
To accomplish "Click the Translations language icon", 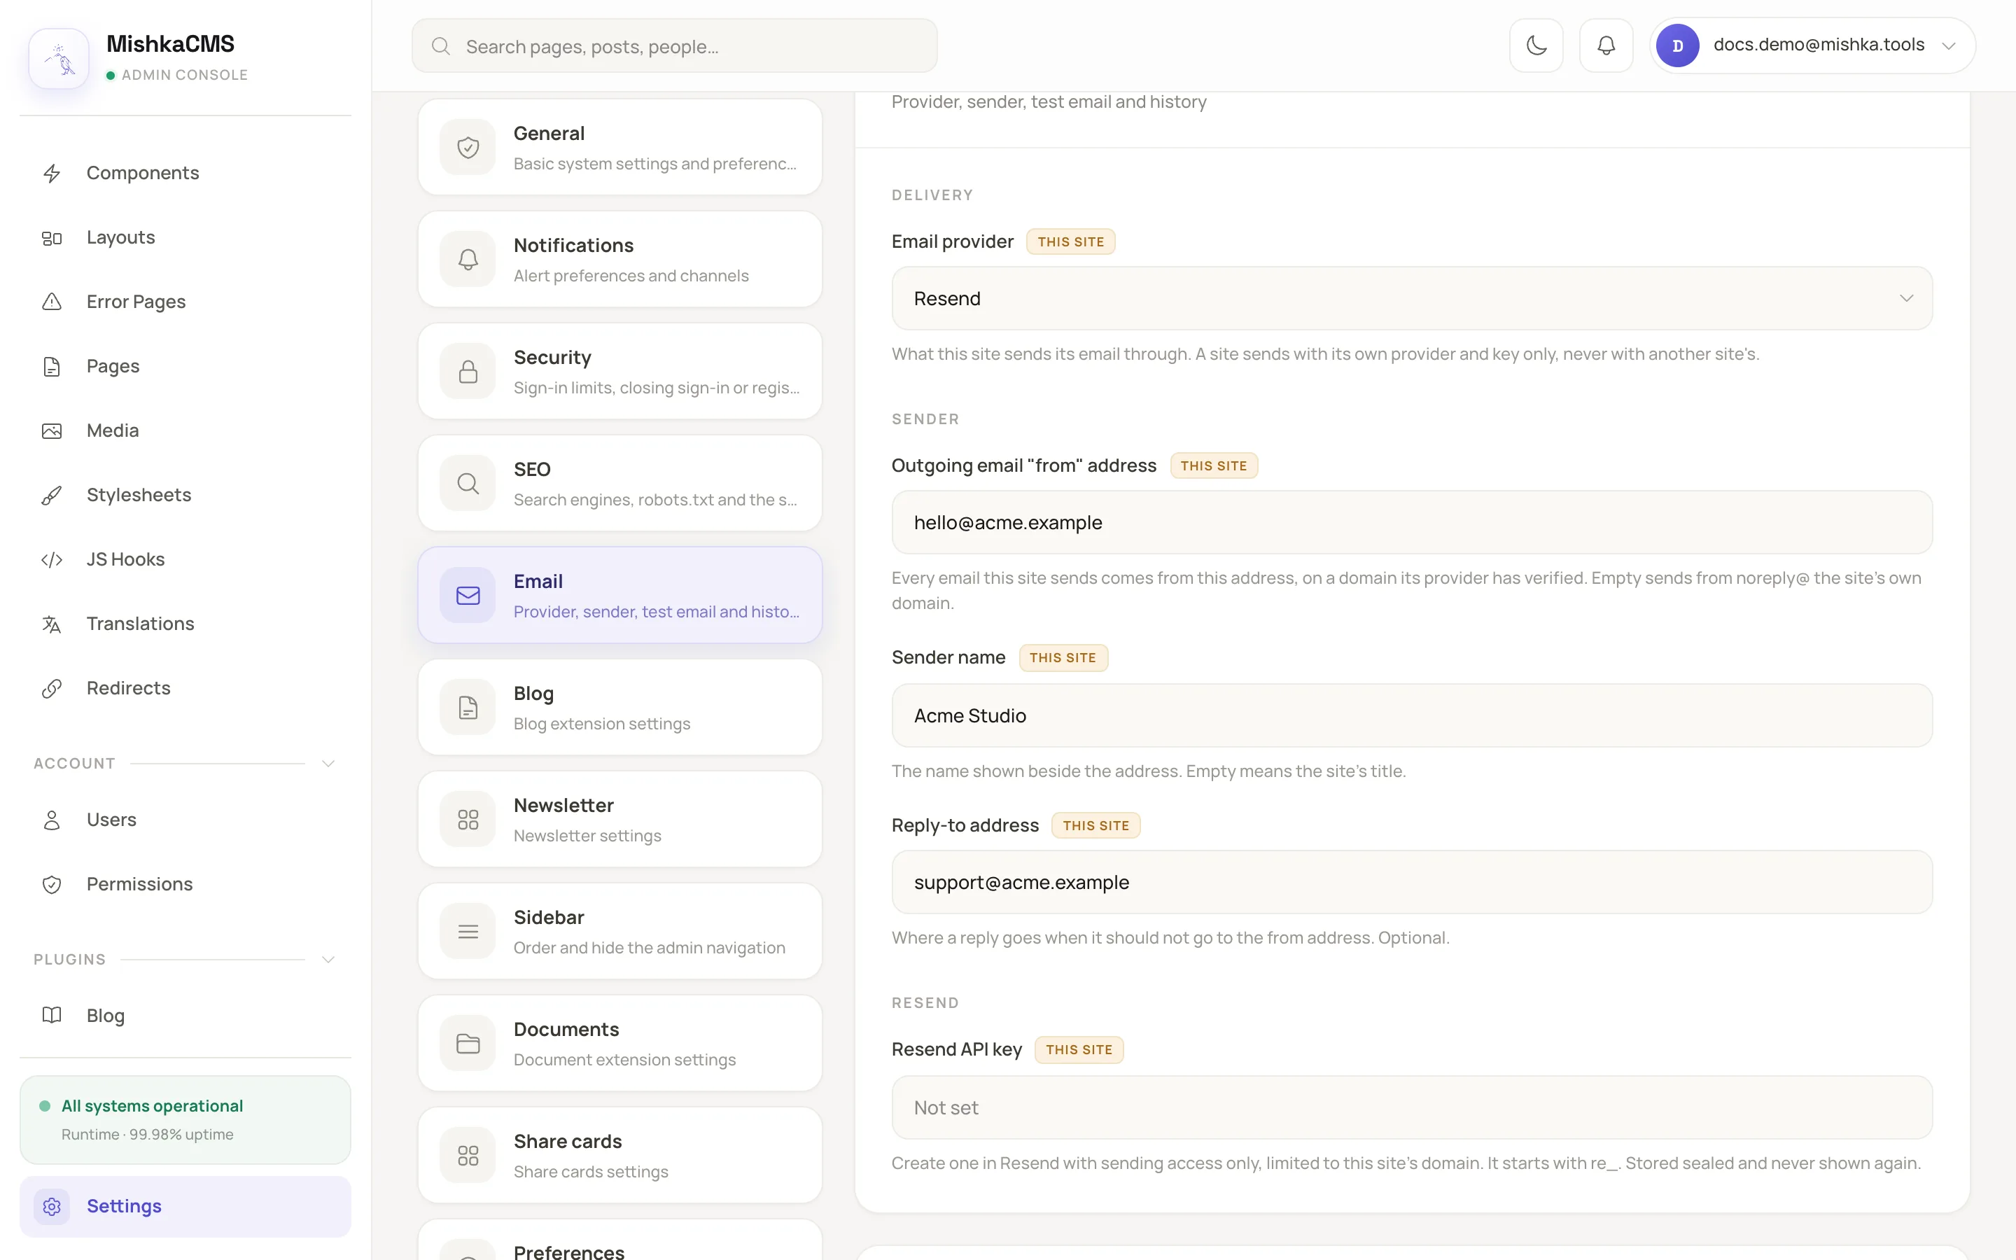I will [52, 624].
